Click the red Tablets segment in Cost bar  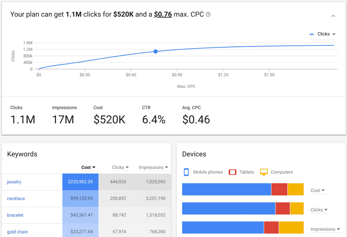279,189
